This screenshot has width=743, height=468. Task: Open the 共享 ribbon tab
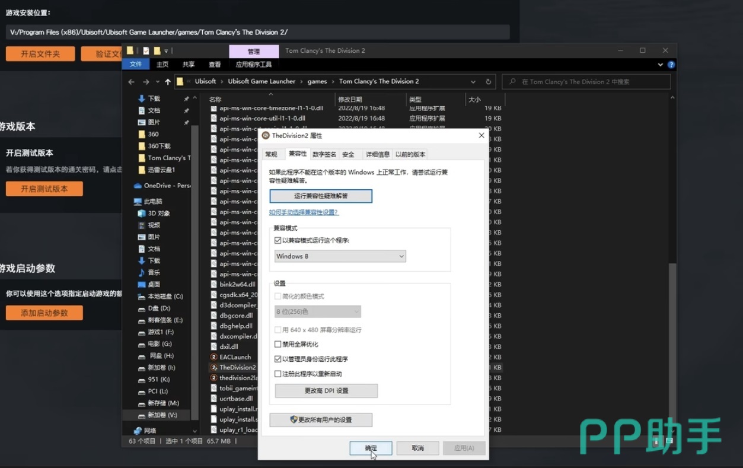189,64
